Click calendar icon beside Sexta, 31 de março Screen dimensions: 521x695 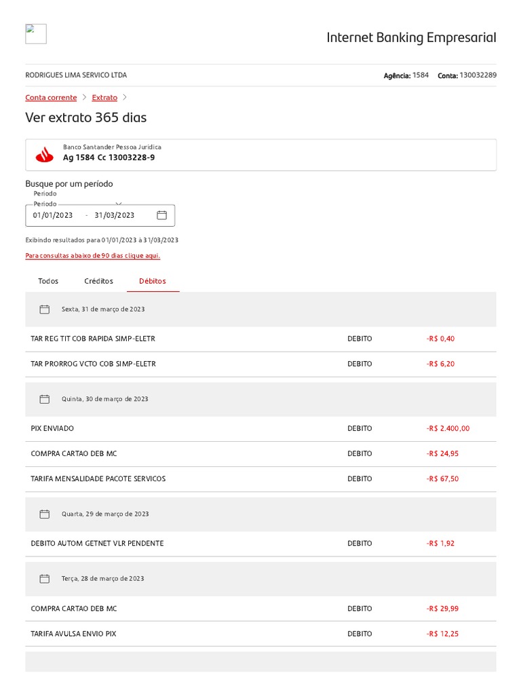point(45,309)
